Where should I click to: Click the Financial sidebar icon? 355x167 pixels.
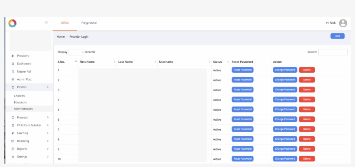click(x=13, y=118)
